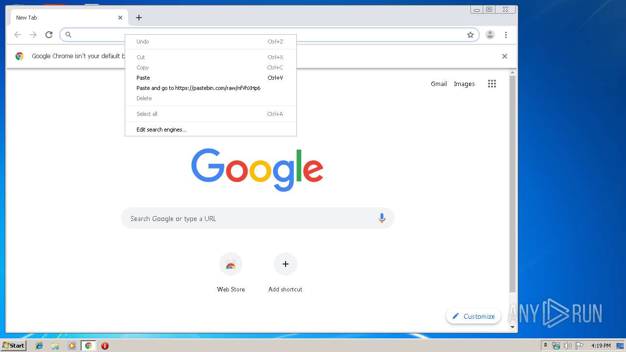The height and width of the screenshot is (352, 626).
Task: Open Windows Explorer folder in taskbar
Action: click(x=55, y=346)
